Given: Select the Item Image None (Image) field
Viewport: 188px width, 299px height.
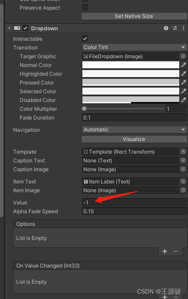Looking at the screenshot, I should [131, 190].
